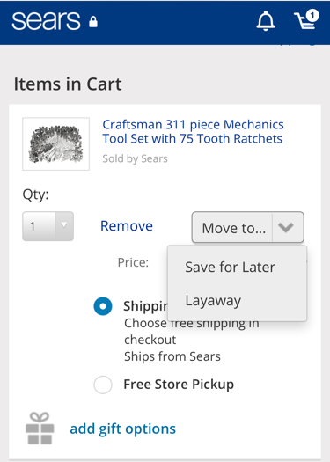Click the cart item count badge
Viewport: 330px width, 462px height.
(312, 16)
